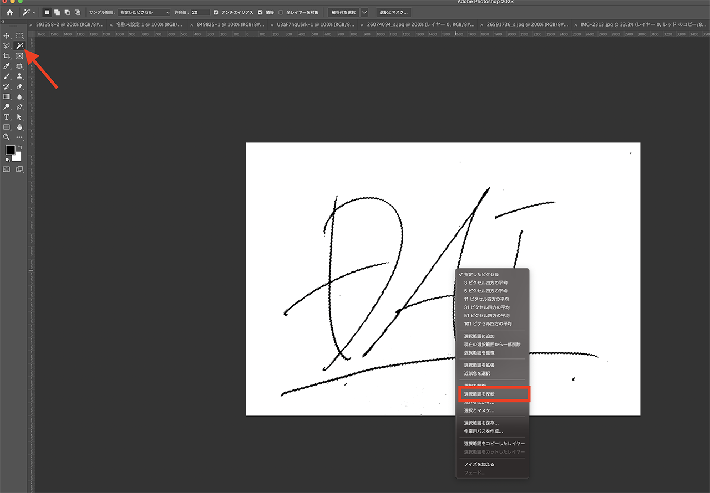Click the 選択とマスク... button in options bar
The height and width of the screenshot is (493, 710).
tap(393, 12)
